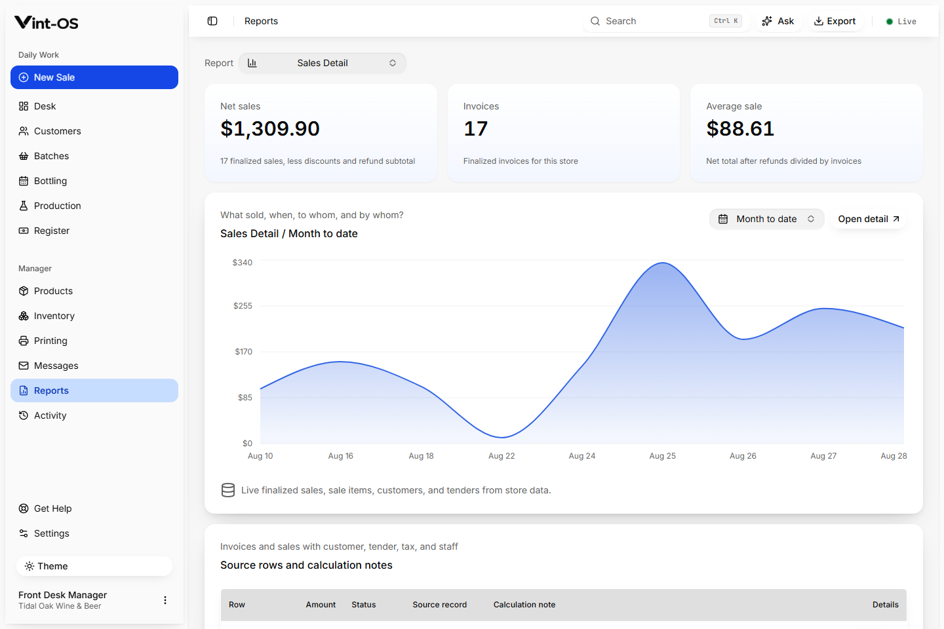Click the Printing printer icon
The height and width of the screenshot is (629, 944).
click(x=24, y=341)
